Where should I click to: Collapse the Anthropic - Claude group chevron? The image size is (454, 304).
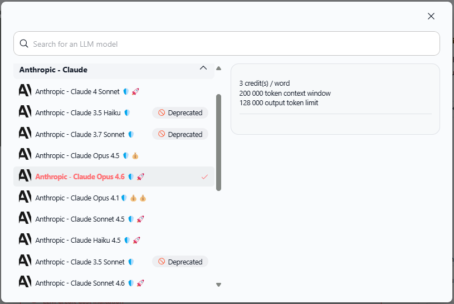[203, 68]
